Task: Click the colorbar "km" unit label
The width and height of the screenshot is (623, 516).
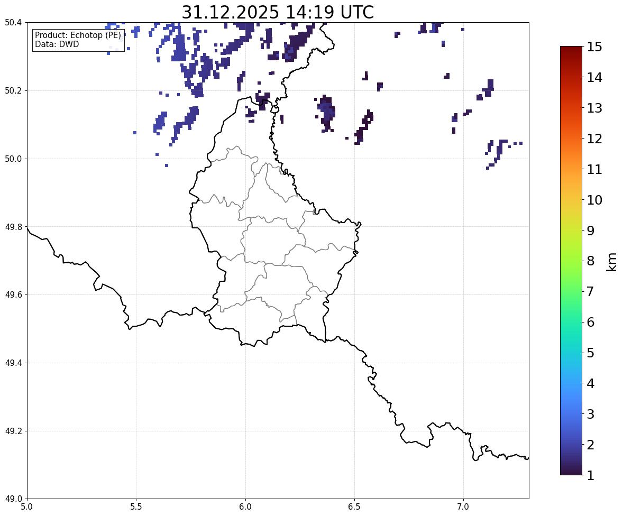Action: 612,262
